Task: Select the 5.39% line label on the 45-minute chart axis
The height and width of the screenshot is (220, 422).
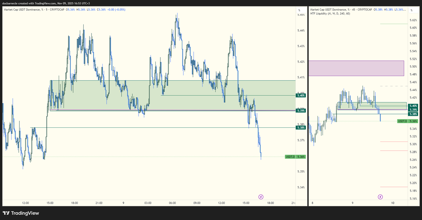Action: tap(413, 110)
